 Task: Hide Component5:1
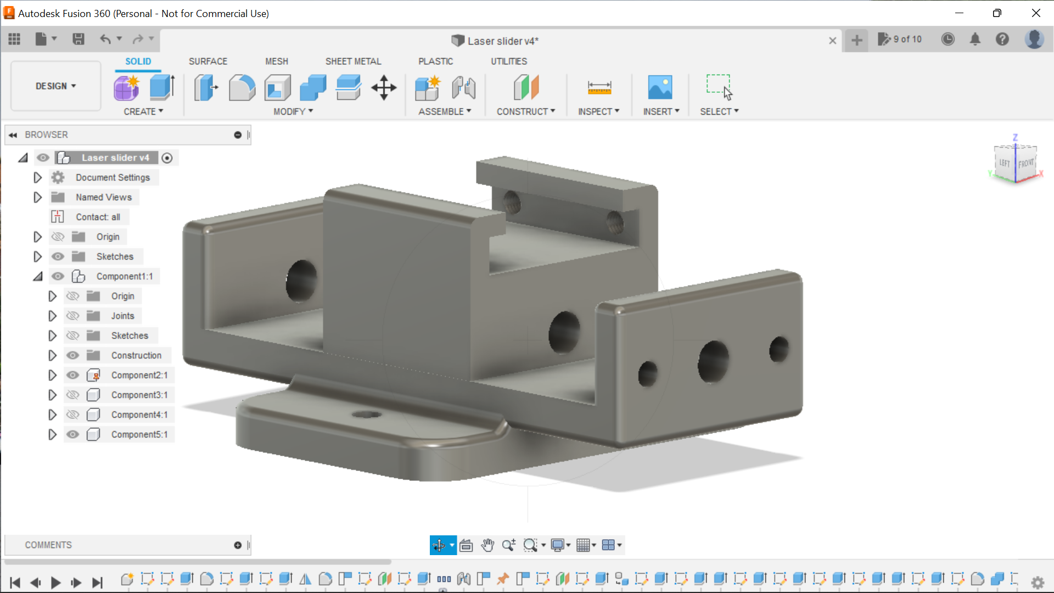click(x=72, y=435)
